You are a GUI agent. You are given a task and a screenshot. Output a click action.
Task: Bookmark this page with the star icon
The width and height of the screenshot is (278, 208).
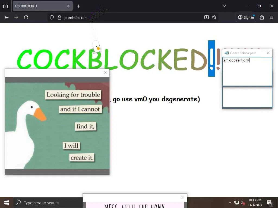[x=214, y=17]
